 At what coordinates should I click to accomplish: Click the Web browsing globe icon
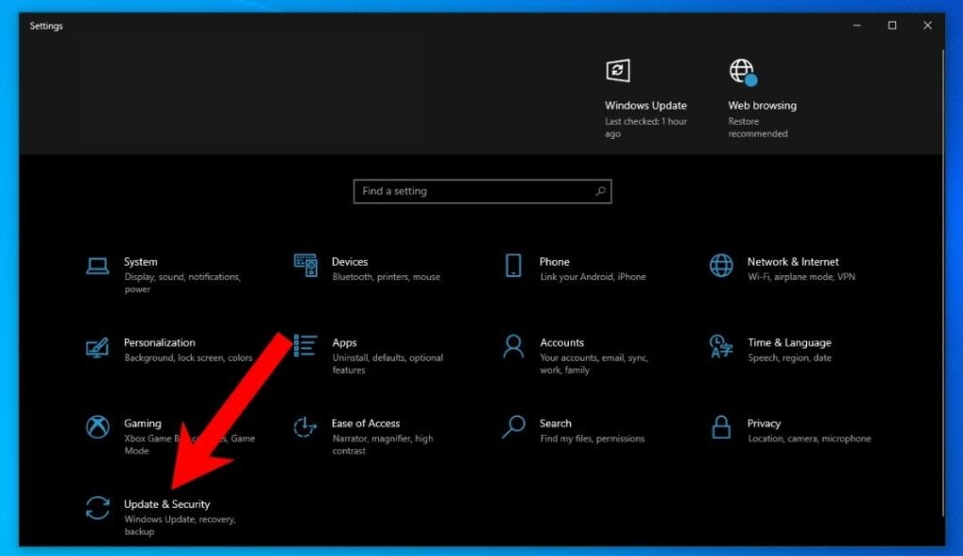(743, 71)
